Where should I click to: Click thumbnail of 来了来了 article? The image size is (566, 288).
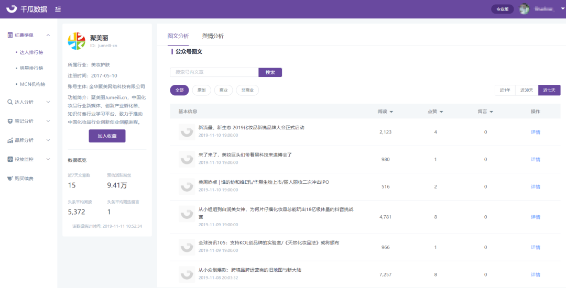187,159
